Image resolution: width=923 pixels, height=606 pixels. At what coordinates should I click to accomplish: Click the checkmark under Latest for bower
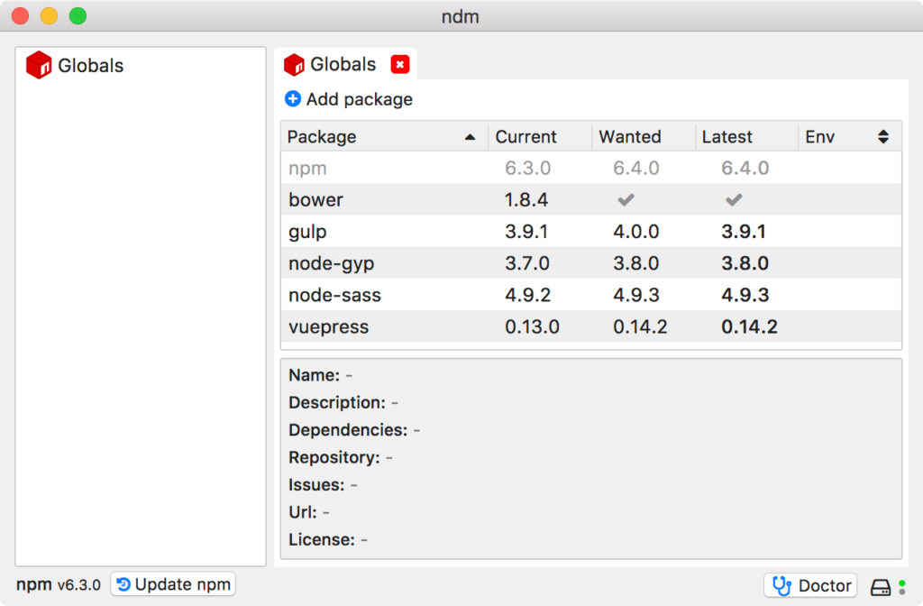coord(732,199)
